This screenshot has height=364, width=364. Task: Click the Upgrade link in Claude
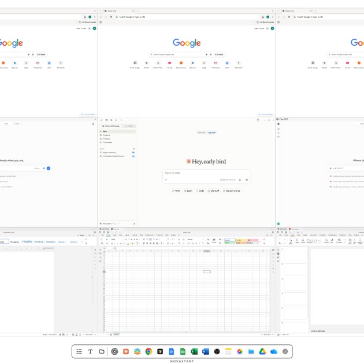211,132
